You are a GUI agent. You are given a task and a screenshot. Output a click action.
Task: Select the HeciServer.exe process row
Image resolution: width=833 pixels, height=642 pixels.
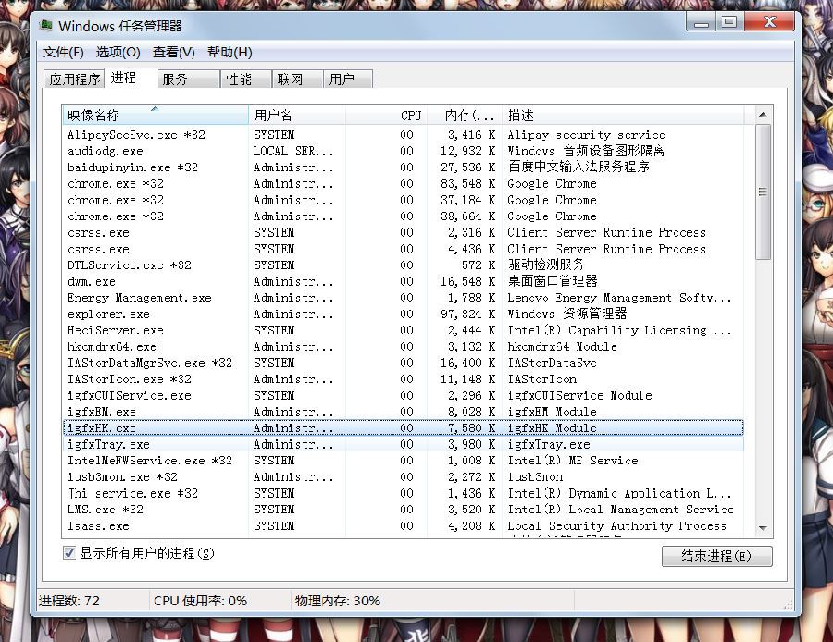pyautogui.click(x=404, y=330)
